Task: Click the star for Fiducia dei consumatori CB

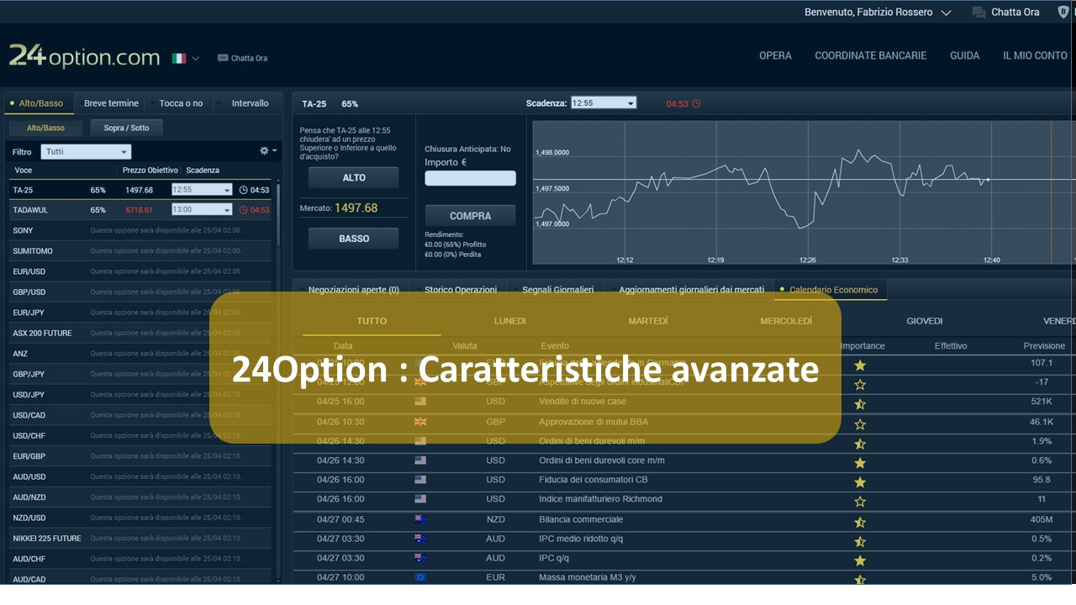Action: pyautogui.click(x=860, y=482)
